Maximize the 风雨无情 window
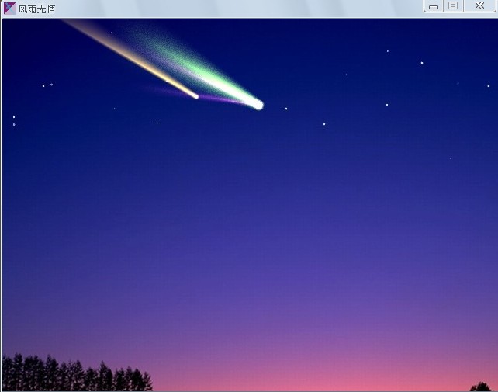 453,5
